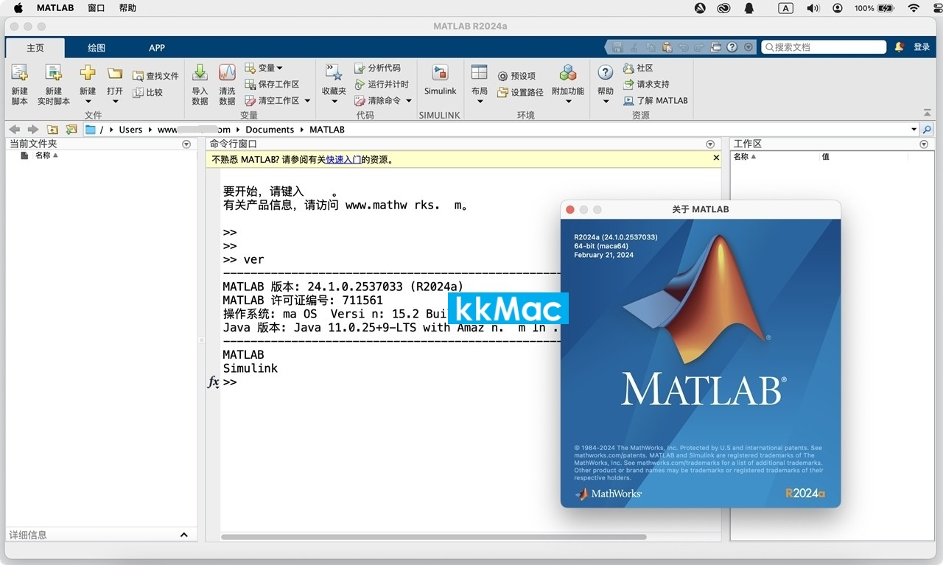Click the 帮助 (Help) question mark icon

click(x=606, y=73)
